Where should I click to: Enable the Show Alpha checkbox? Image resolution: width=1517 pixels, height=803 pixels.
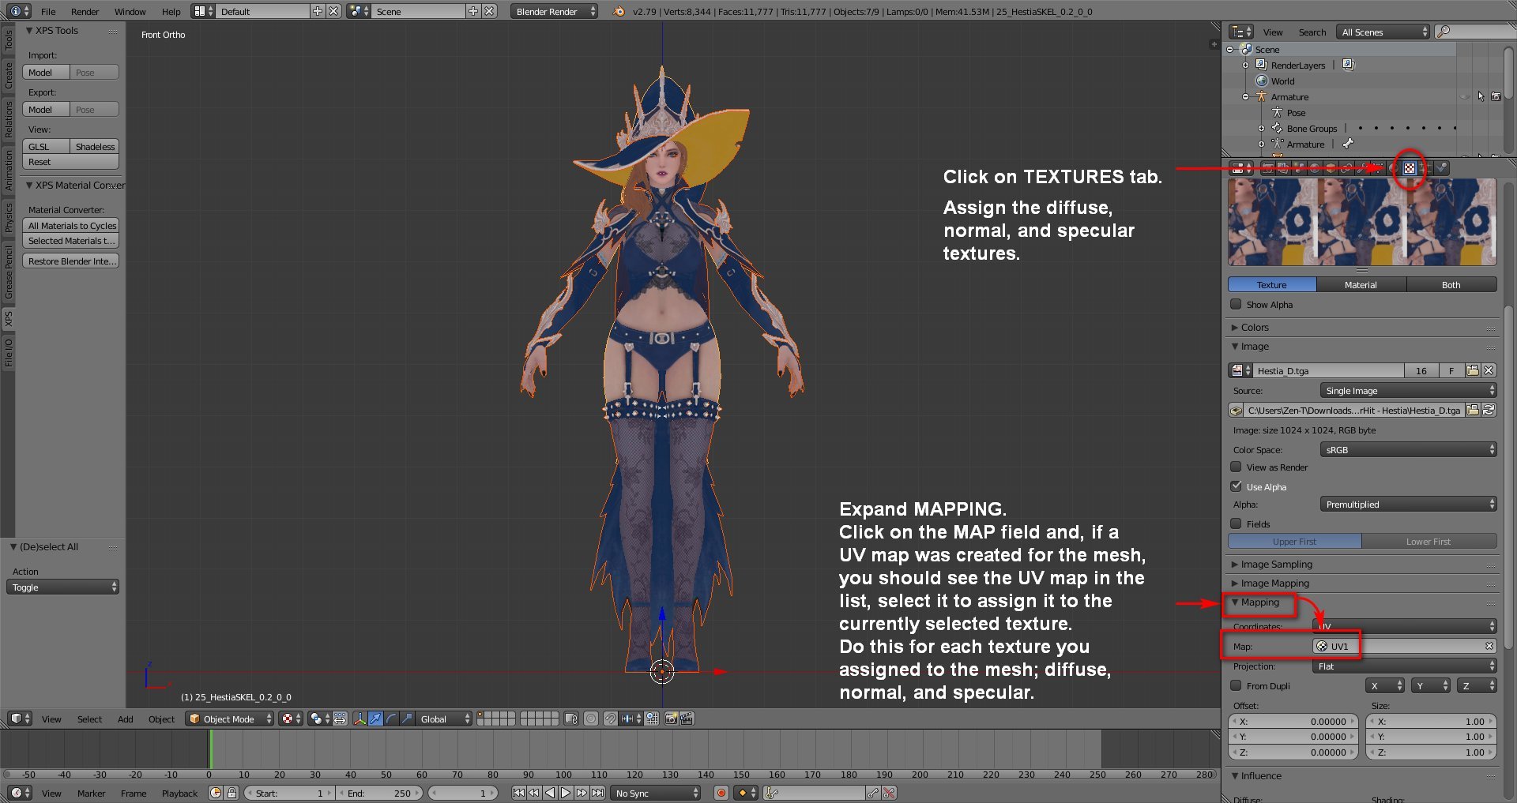(1236, 304)
